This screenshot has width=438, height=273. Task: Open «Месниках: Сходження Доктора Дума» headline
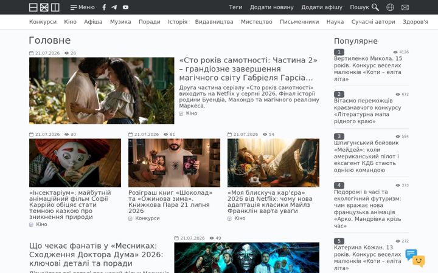tap(96, 255)
